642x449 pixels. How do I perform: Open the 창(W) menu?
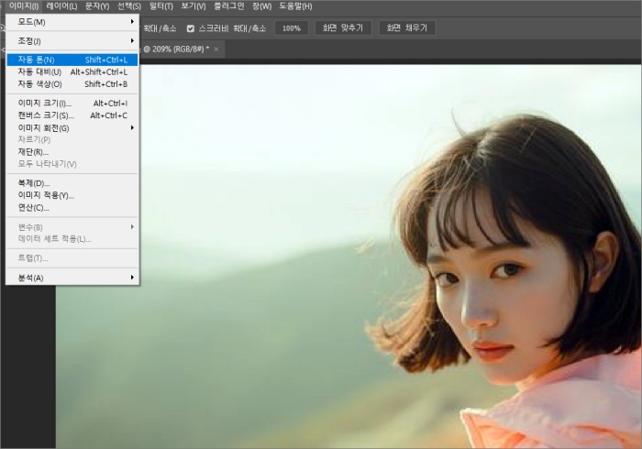point(261,6)
